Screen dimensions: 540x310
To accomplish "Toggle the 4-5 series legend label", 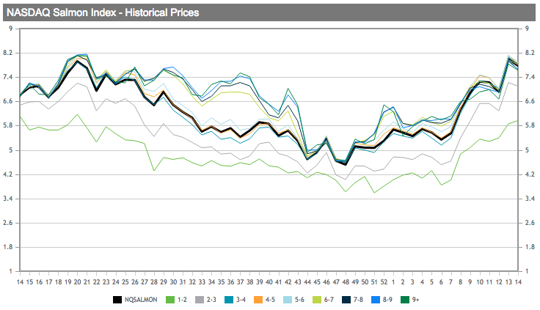I will pos(270,300).
